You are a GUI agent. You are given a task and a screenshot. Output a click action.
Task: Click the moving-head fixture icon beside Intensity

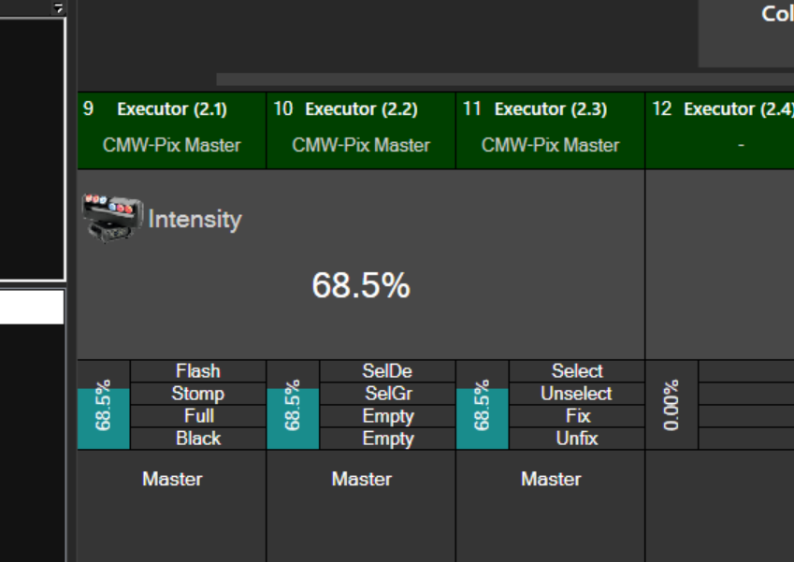(x=112, y=218)
